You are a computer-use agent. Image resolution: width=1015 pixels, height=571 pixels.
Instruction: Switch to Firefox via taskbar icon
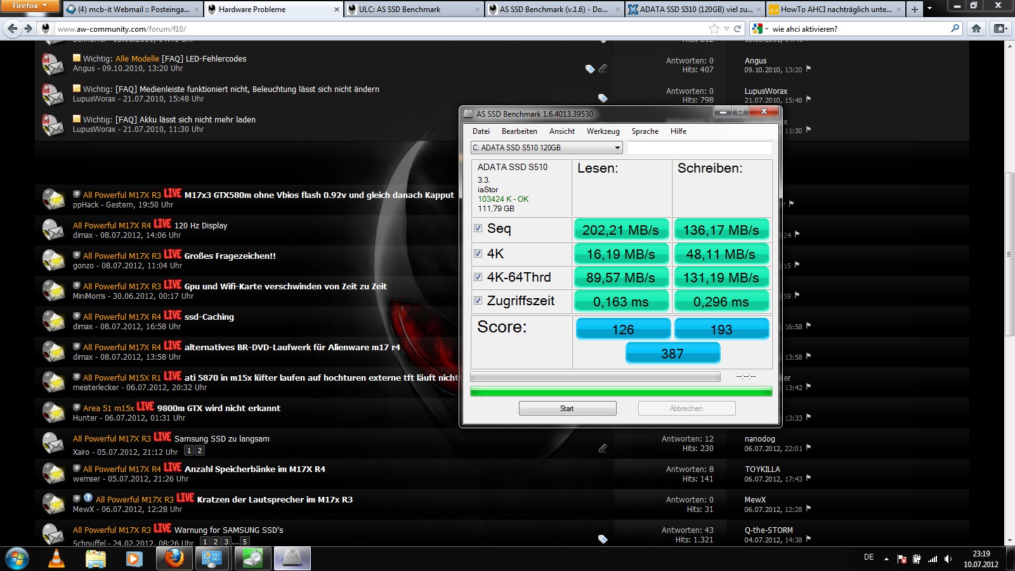click(174, 558)
